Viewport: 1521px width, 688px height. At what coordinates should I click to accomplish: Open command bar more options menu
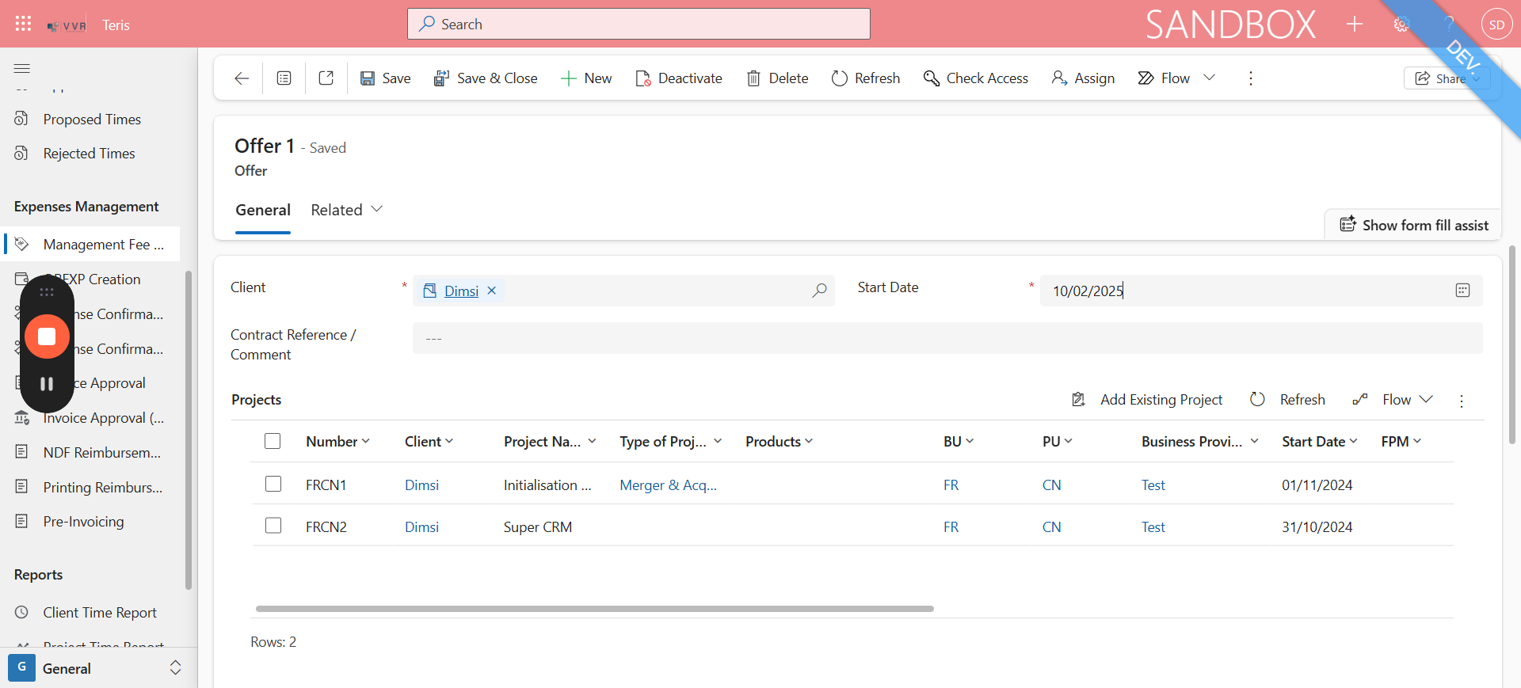[1251, 78]
